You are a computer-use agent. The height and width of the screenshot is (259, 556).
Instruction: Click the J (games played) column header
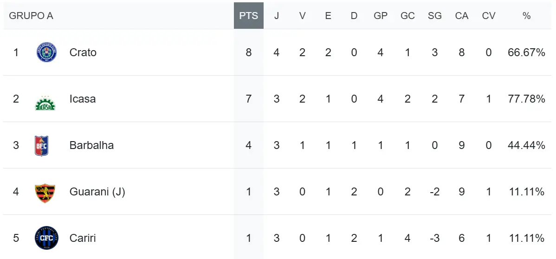point(277,16)
